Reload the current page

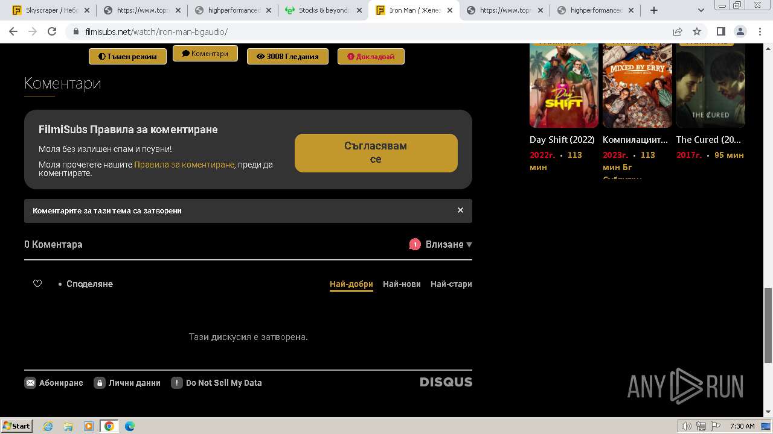click(52, 31)
